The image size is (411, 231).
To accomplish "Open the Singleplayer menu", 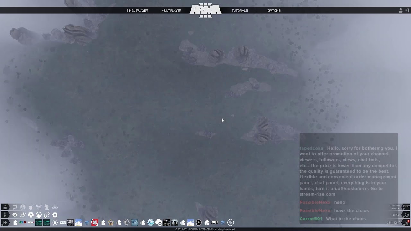I will [x=137, y=11].
